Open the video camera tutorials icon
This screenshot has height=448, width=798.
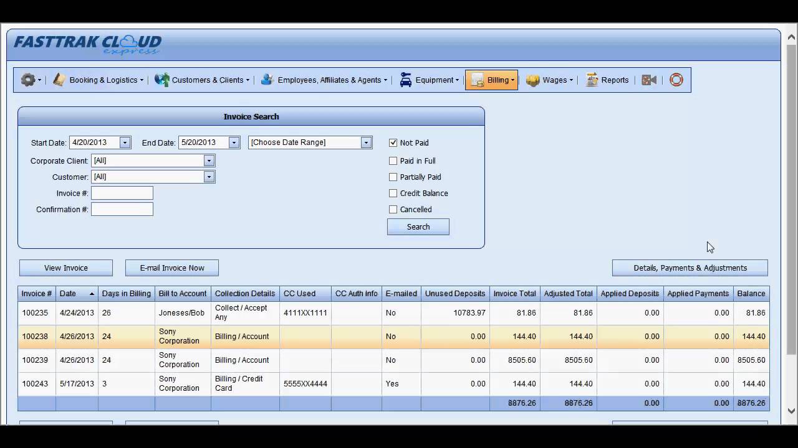click(649, 80)
